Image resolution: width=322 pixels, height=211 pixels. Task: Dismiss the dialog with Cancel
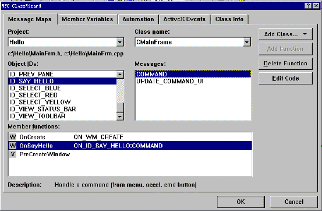pos(293,202)
